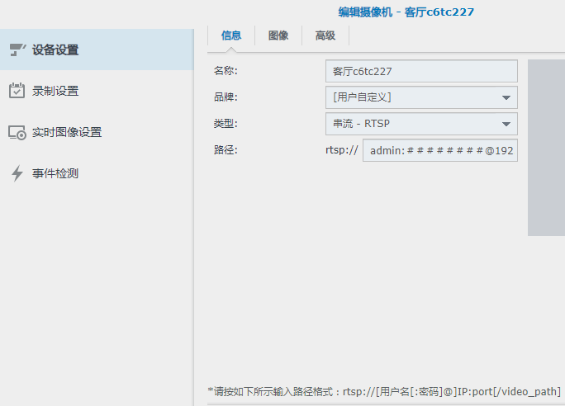Open the 类型 dropdown showing 串流 - RTSP
565x406 pixels.
tap(421, 124)
